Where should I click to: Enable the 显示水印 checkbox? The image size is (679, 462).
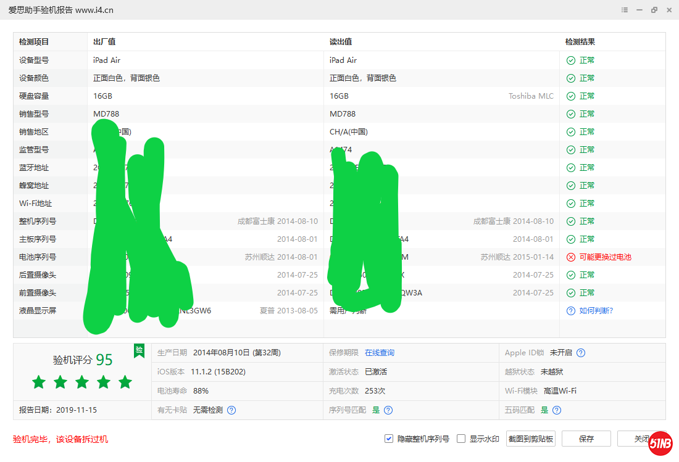pyautogui.click(x=460, y=439)
